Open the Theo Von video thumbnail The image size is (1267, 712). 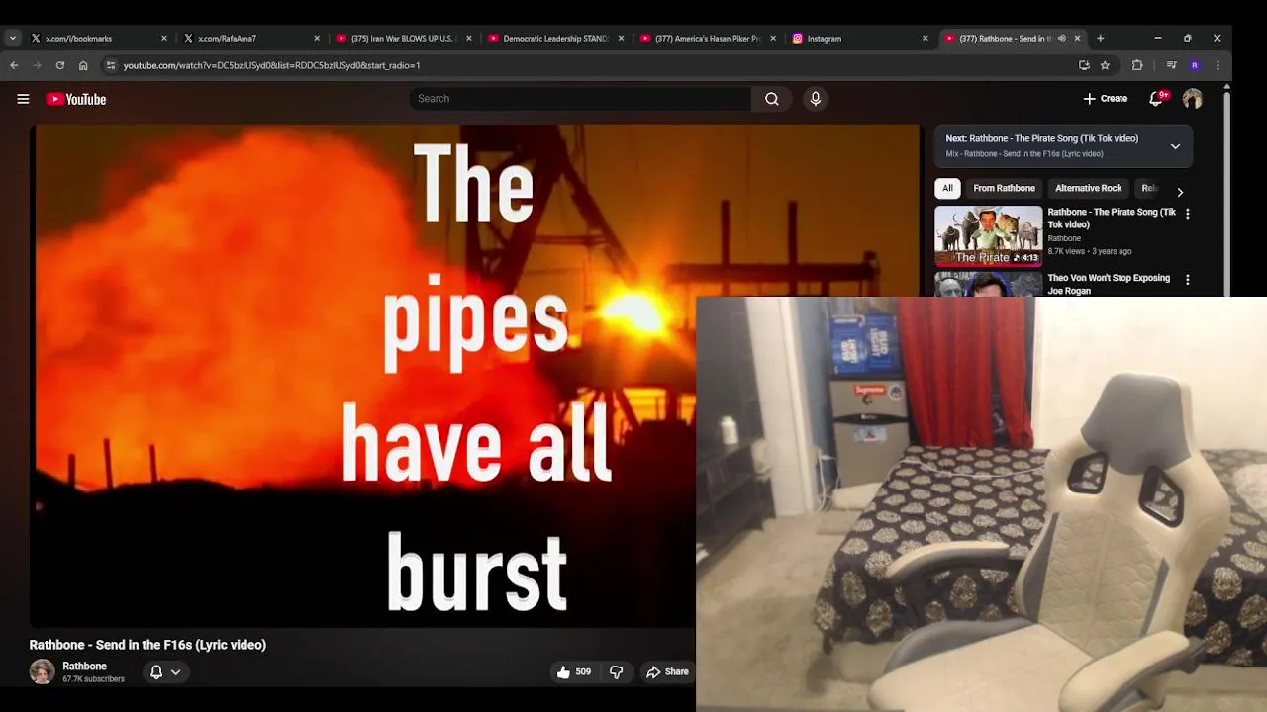(988, 284)
